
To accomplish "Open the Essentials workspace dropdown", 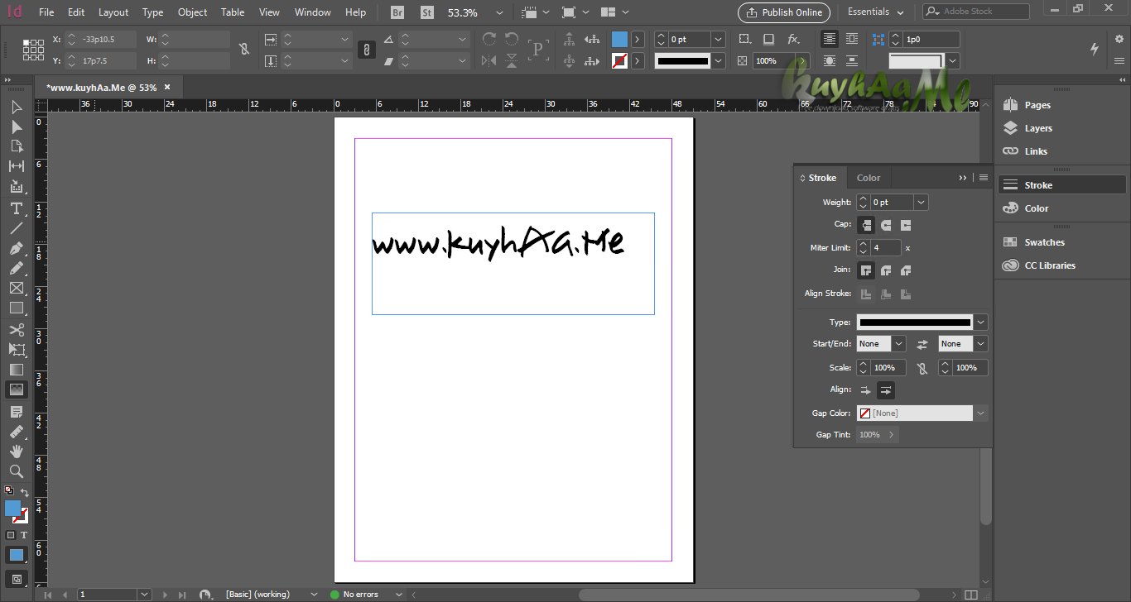I will (877, 12).
